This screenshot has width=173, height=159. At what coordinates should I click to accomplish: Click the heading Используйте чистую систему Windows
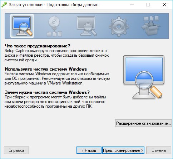tap(46, 69)
